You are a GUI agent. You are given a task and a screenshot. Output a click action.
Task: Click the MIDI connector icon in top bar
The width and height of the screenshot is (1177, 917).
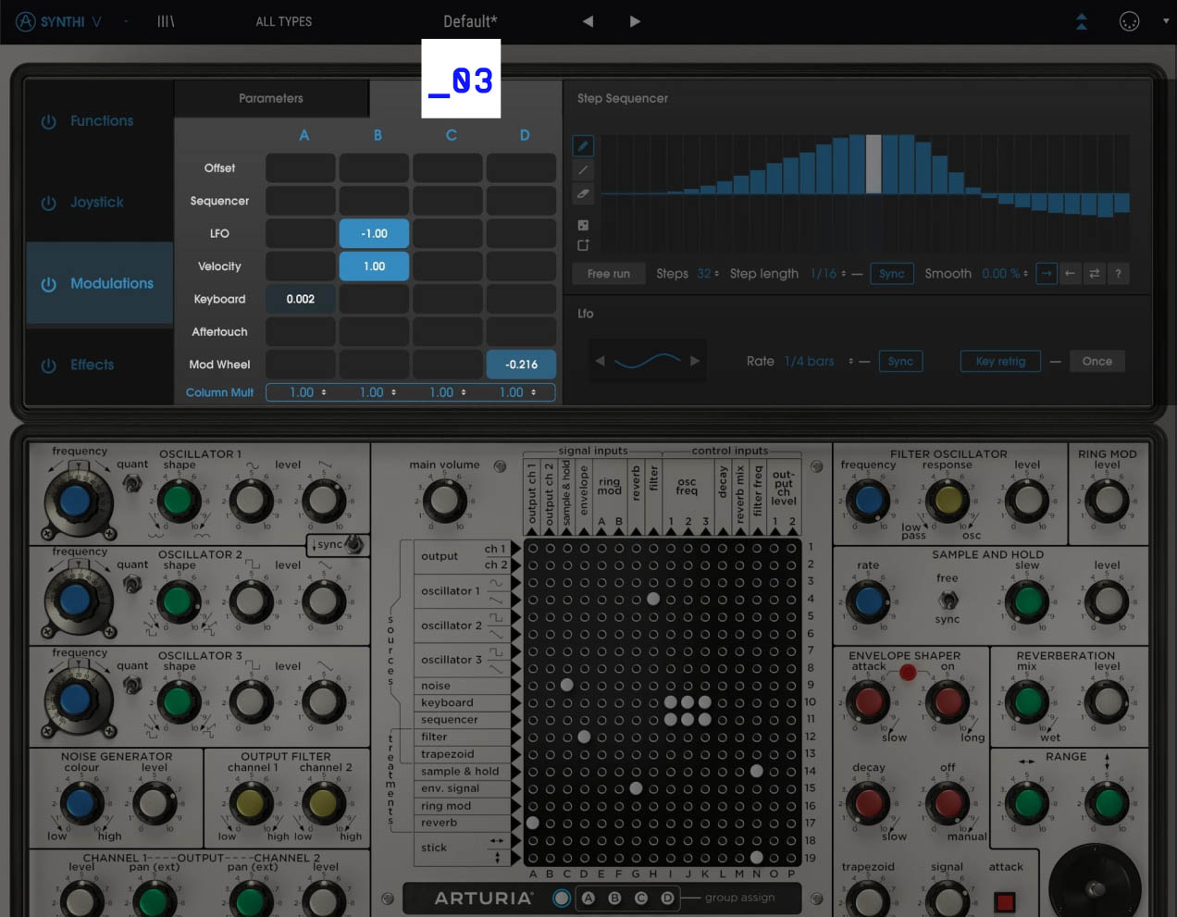1129,21
